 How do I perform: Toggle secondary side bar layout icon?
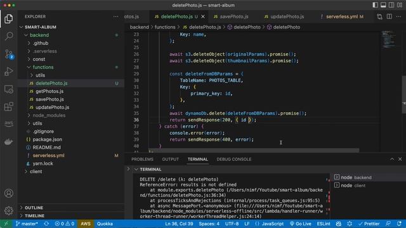391,5
